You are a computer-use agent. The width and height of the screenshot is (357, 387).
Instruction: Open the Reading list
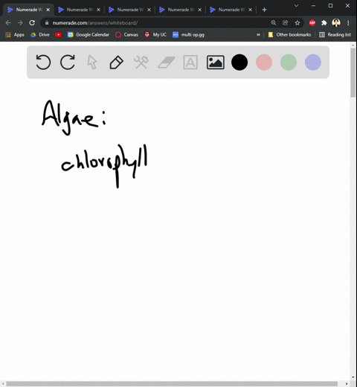(335, 35)
